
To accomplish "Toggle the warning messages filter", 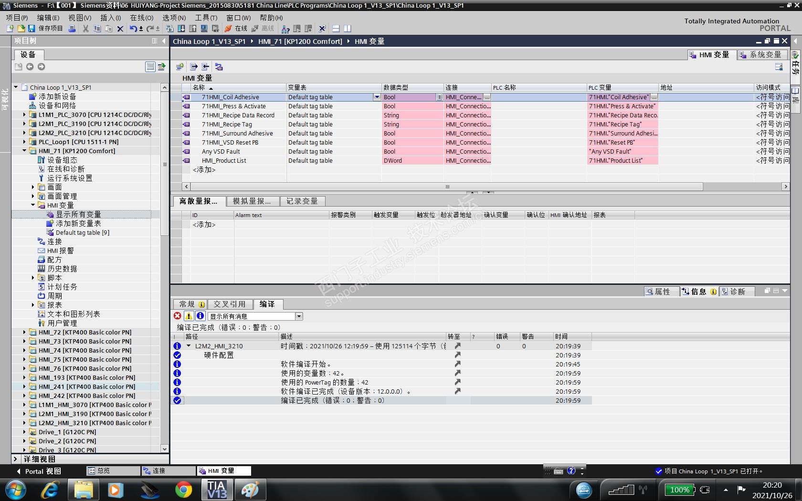I will (x=189, y=316).
